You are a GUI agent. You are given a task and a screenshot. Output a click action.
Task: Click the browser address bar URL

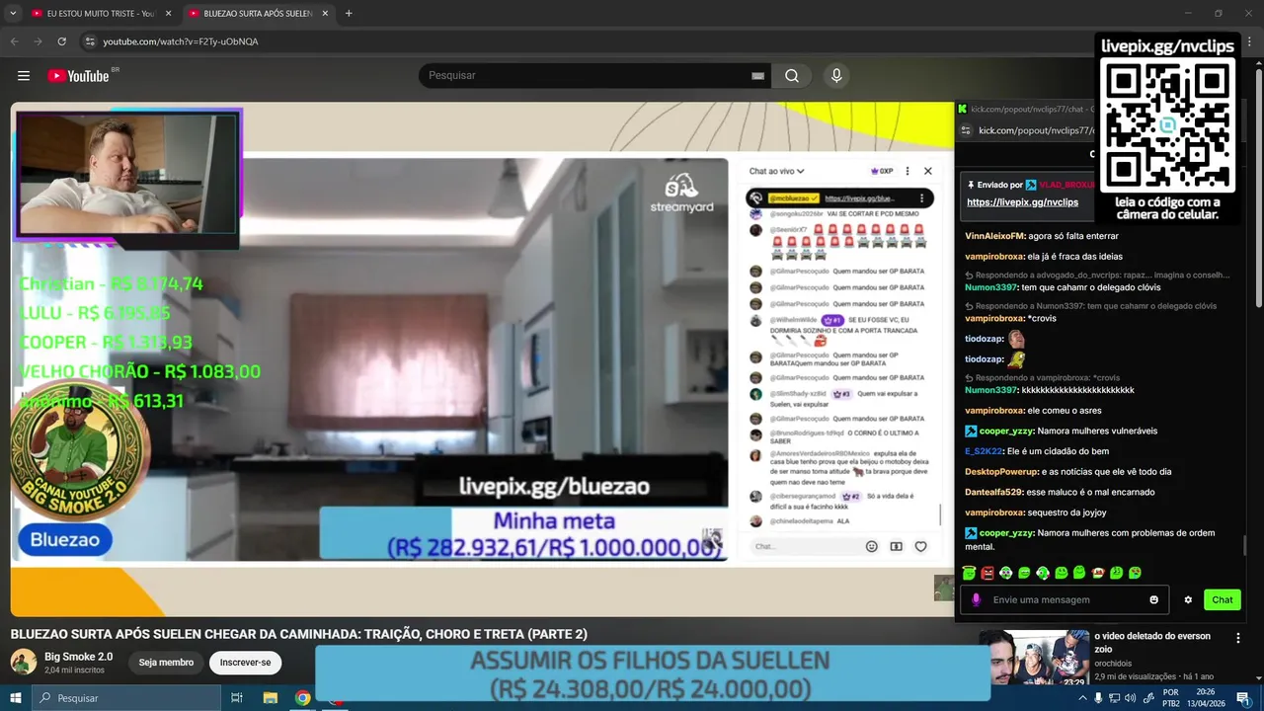pos(181,41)
